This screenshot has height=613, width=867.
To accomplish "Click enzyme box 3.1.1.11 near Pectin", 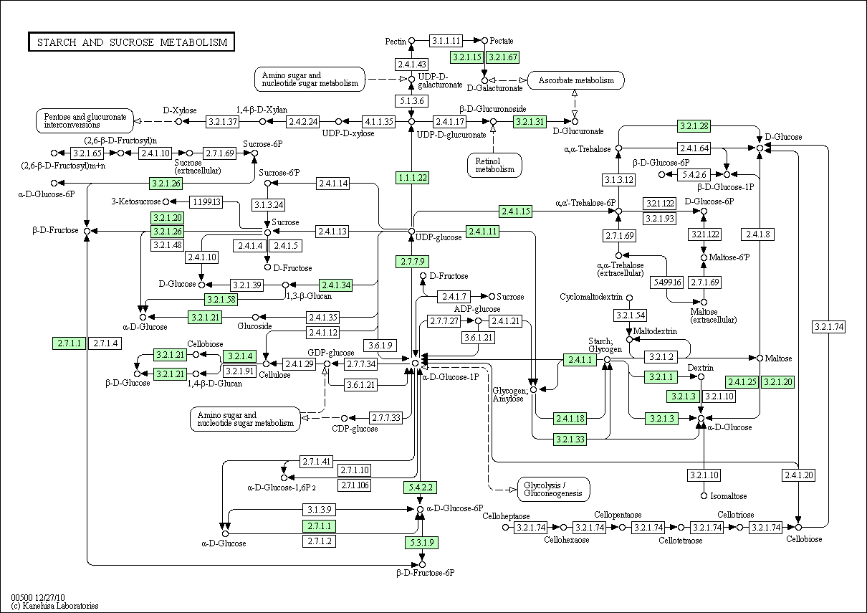I will 447,40.
